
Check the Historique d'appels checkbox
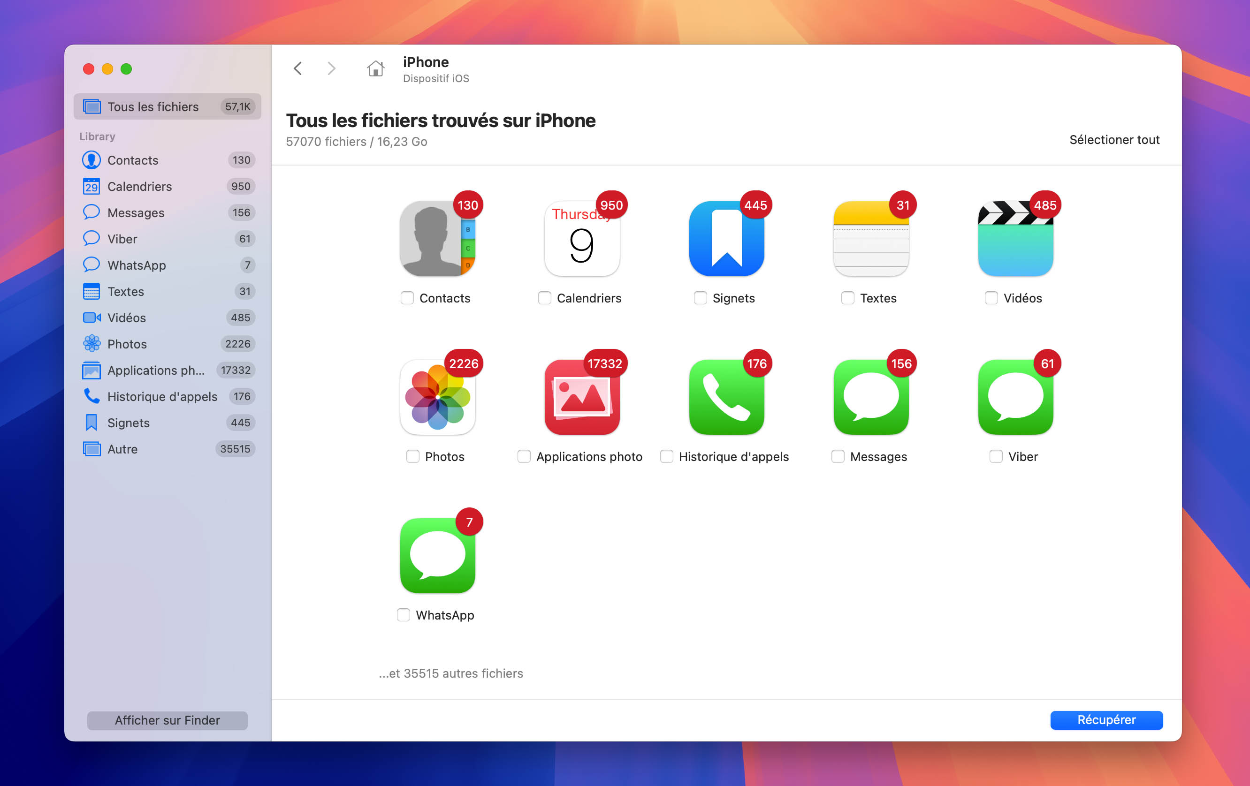click(667, 457)
